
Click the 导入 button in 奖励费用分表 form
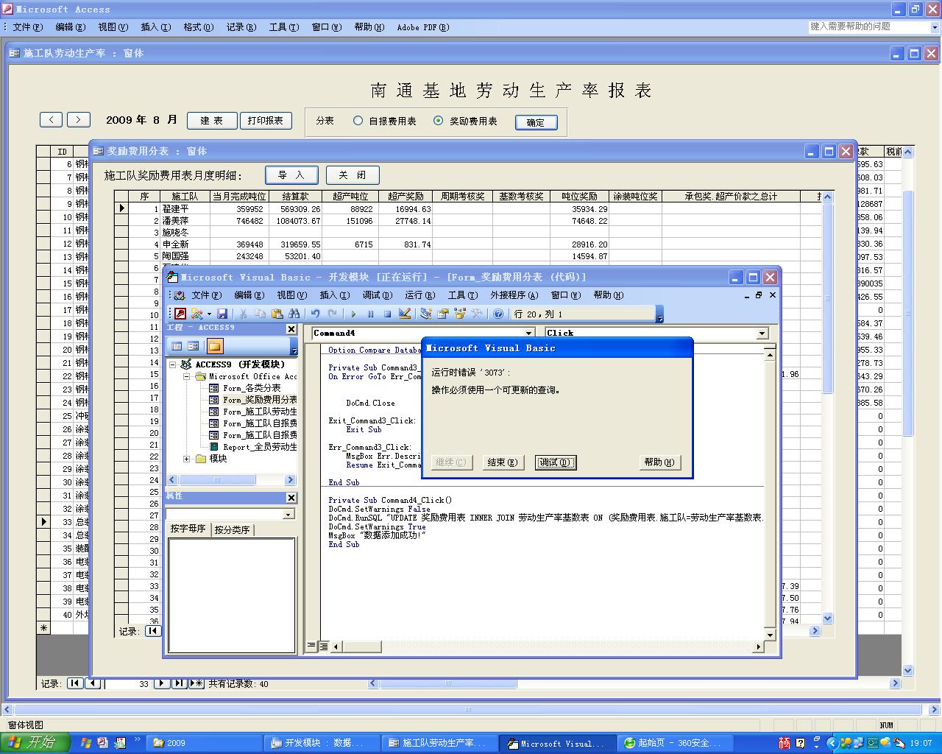tap(291, 175)
